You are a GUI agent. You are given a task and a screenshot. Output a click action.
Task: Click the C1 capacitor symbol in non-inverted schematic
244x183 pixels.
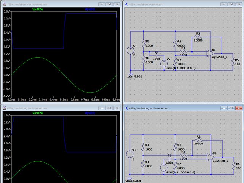coord(169,159)
